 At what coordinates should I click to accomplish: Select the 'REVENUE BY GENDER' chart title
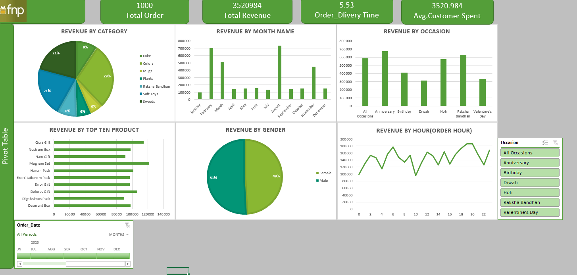256,130
